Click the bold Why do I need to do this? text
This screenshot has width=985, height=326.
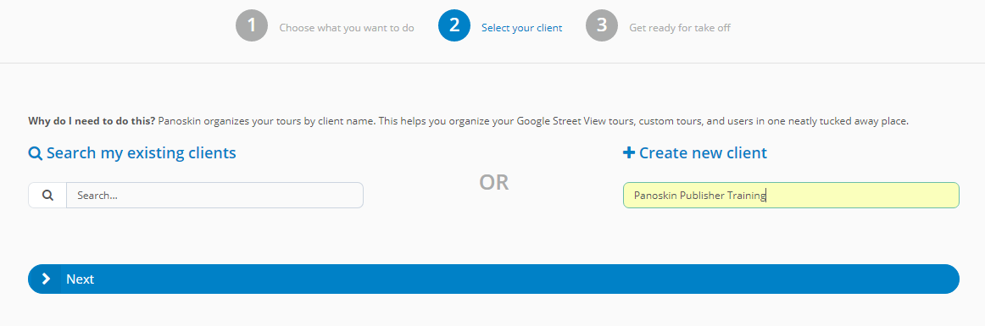coord(92,121)
